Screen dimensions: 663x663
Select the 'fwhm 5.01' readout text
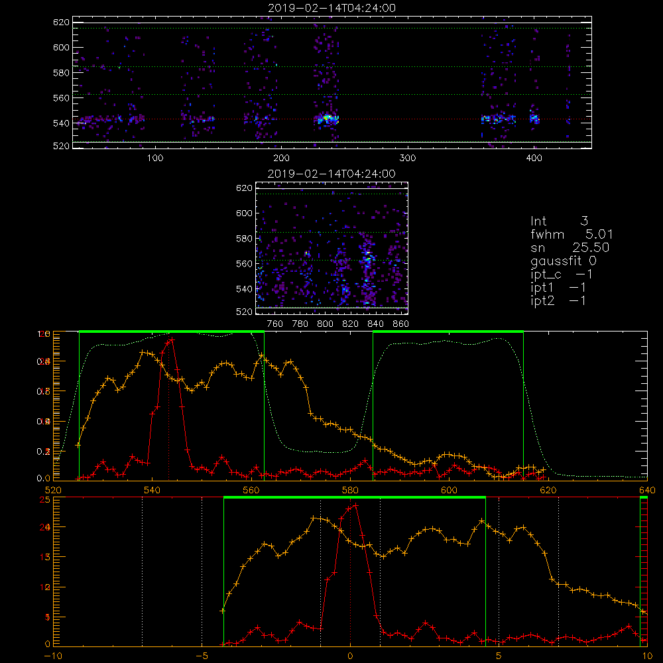pyautogui.click(x=572, y=234)
